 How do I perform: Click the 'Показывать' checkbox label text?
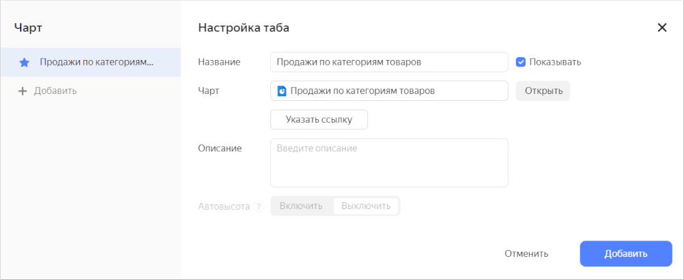click(x=555, y=62)
